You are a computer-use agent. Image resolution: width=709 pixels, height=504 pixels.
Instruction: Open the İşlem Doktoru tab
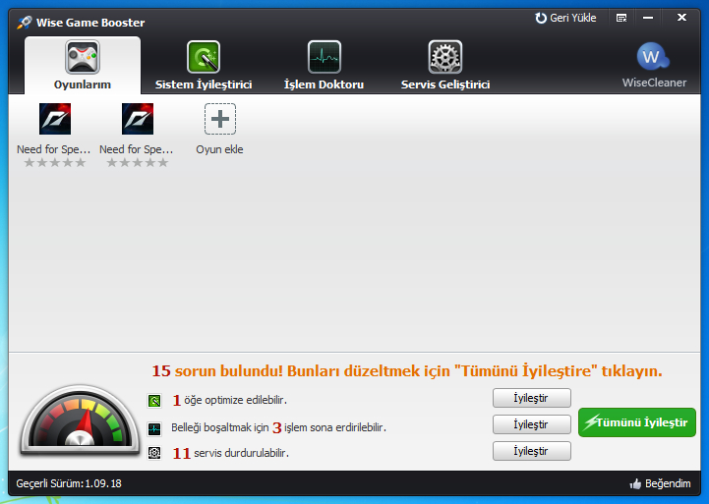(324, 65)
